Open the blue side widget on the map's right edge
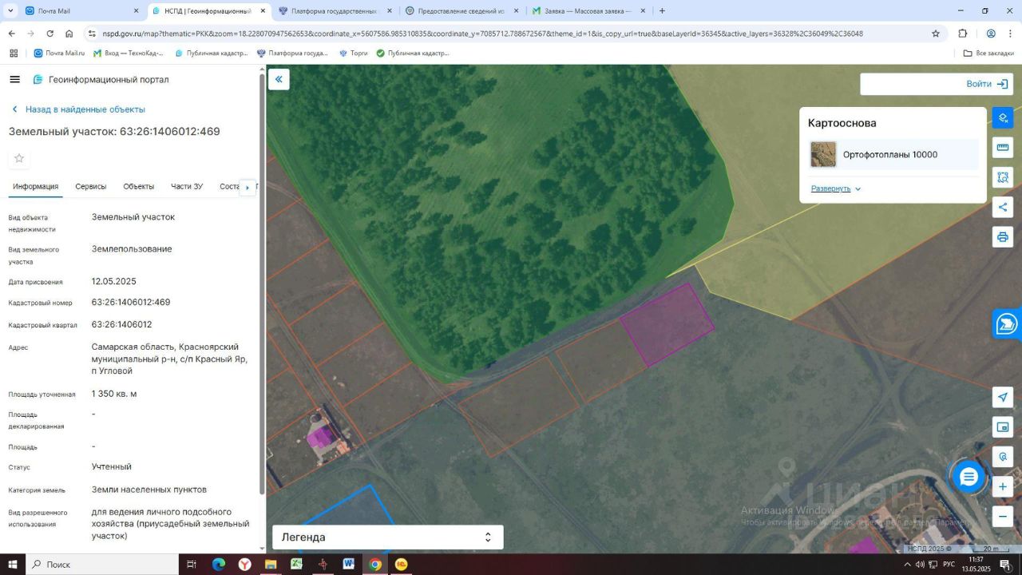The width and height of the screenshot is (1022, 575). coord(1008,323)
